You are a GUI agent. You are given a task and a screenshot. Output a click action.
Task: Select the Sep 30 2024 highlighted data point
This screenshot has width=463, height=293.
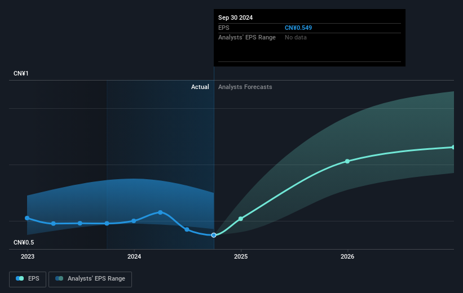214,235
